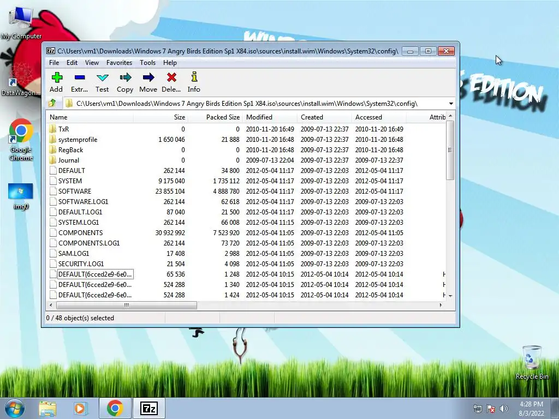Click the volume speaker tray icon
Screen dimensions: 559x419
click(503, 409)
